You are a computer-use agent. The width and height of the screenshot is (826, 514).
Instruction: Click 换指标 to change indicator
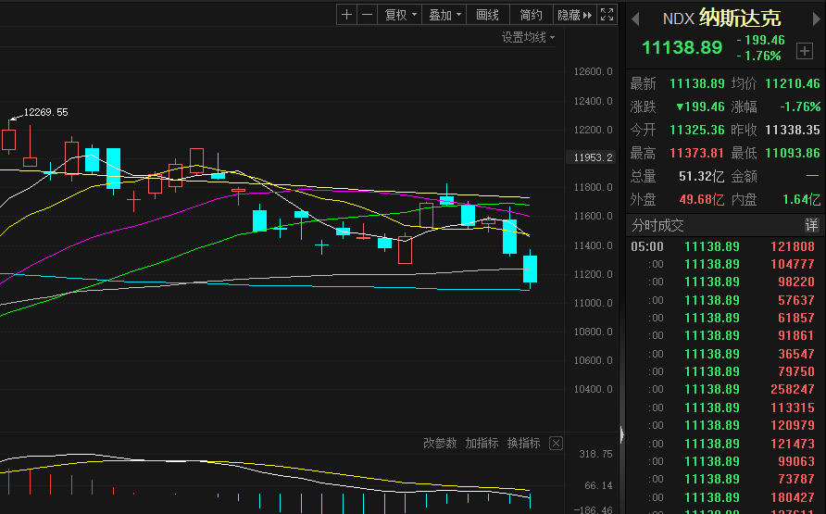point(523,444)
